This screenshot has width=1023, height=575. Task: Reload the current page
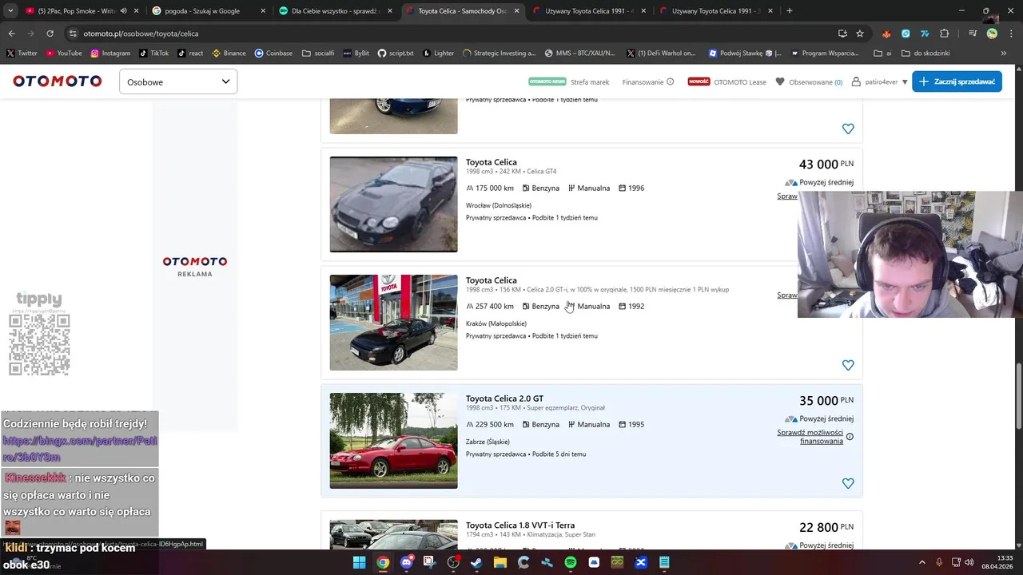[x=50, y=34]
